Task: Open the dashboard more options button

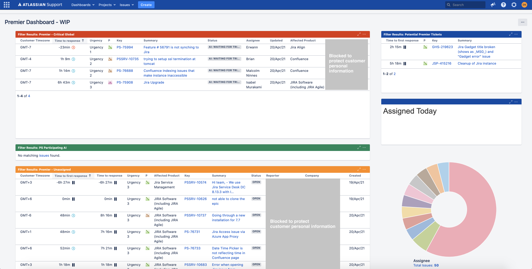Action: pyautogui.click(x=522, y=22)
